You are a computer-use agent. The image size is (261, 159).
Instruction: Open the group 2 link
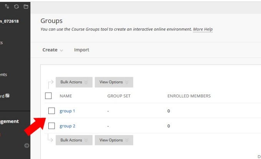pyautogui.click(x=67, y=126)
